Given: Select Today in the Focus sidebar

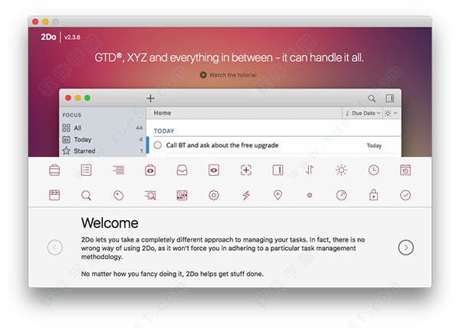Looking at the screenshot, I should tap(103, 139).
